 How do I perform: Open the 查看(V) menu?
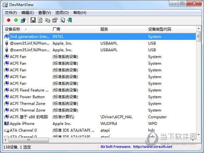[x=45, y=13]
